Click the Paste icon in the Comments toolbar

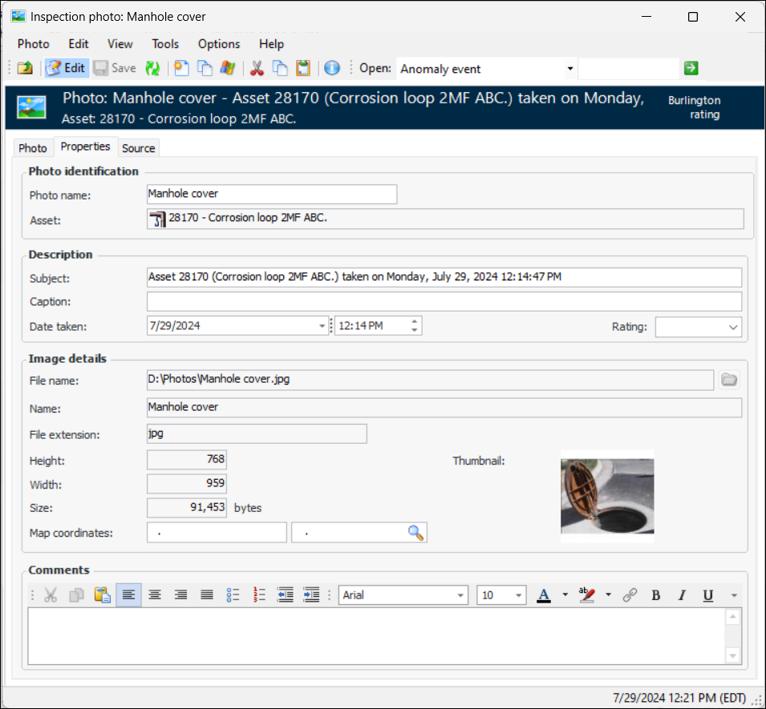click(102, 595)
